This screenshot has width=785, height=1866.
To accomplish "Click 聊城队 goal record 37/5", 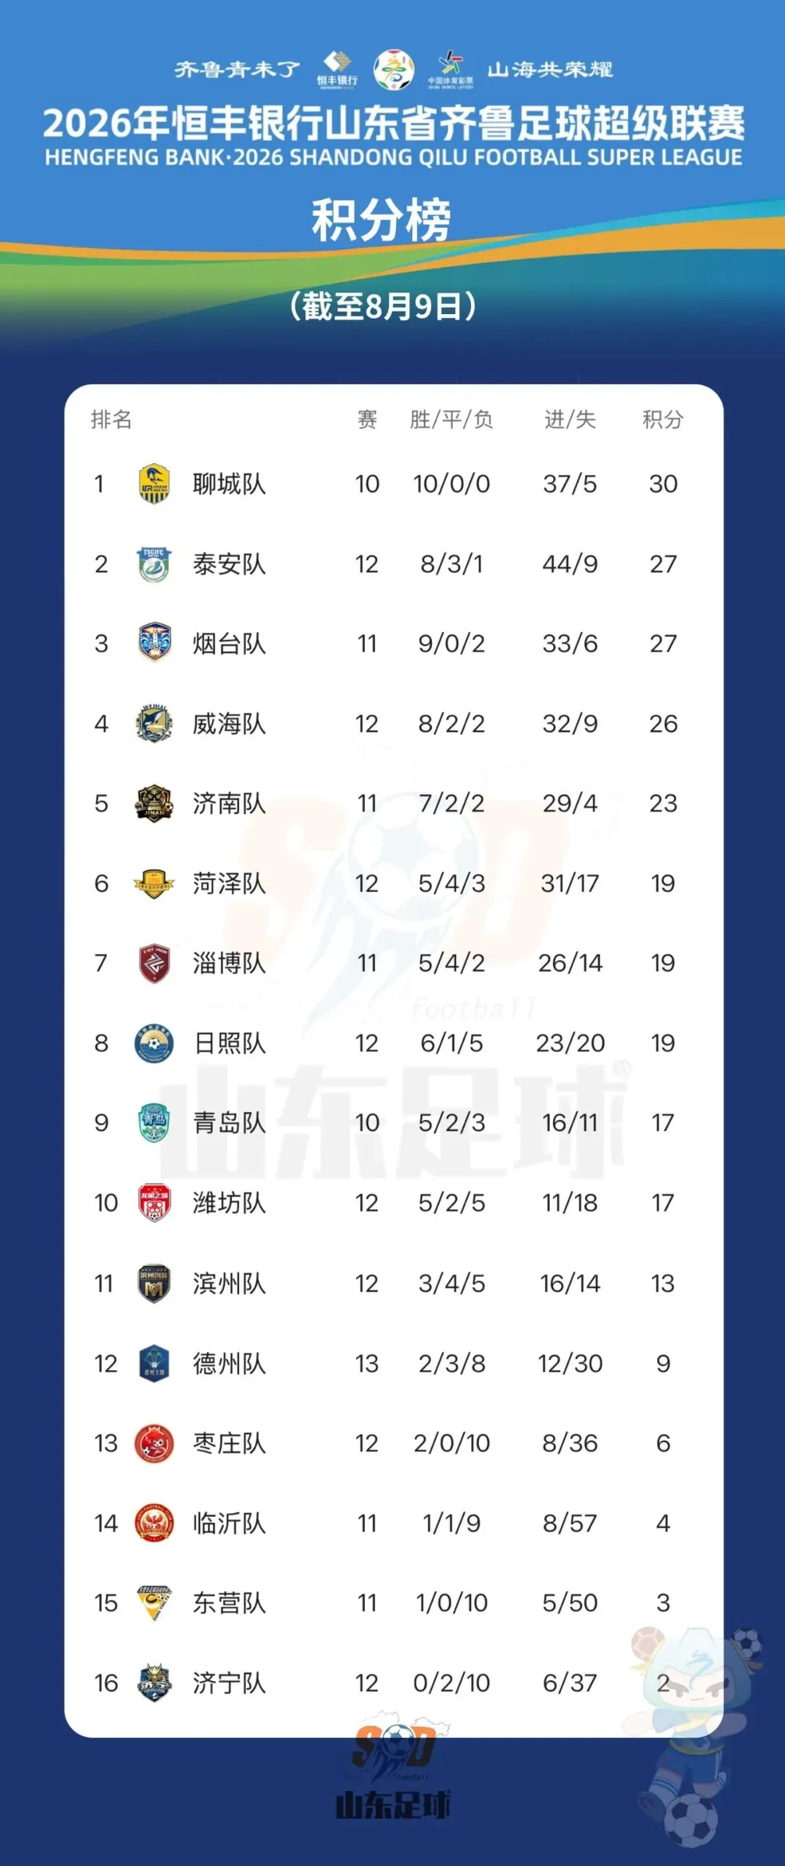I will (x=570, y=484).
